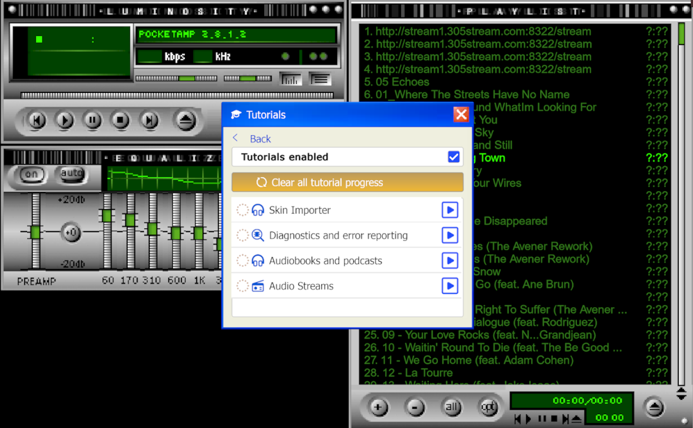Click the playlist remove (-) button
This screenshot has height=428, width=693.
click(x=415, y=408)
